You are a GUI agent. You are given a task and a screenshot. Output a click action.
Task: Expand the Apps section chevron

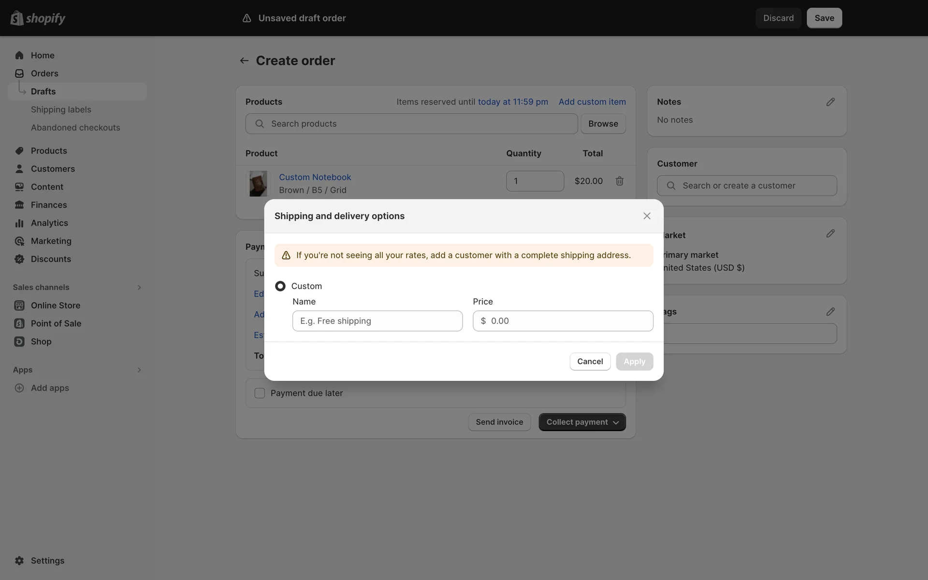[x=139, y=370]
